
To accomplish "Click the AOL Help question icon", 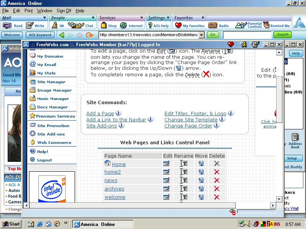I will [150, 25].
